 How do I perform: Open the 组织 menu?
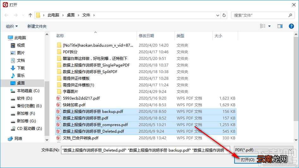(x=12, y=26)
